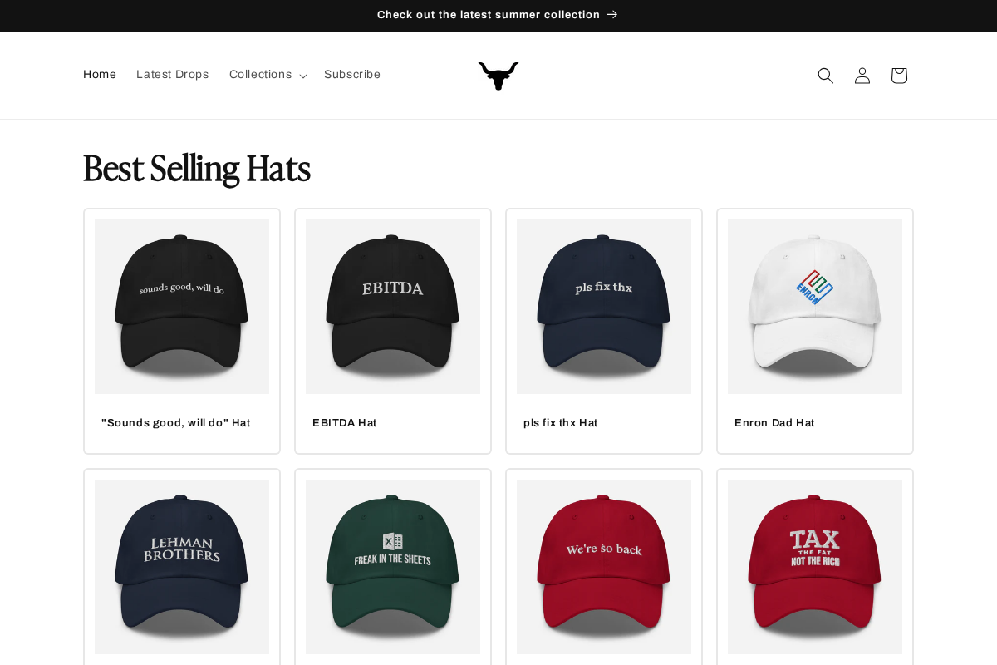The width and height of the screenshot is (997, 665).
Task: Open the shopping cart bag icon
Action: 899,76
